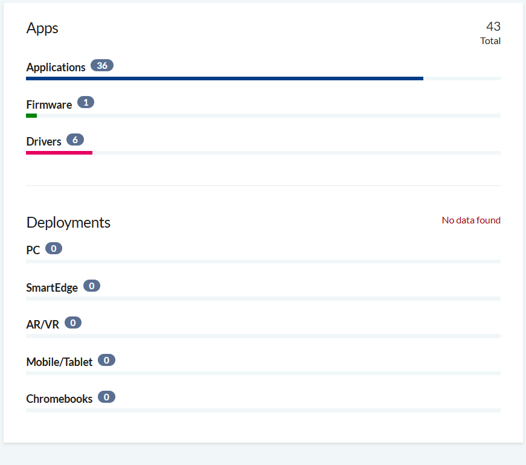The image size is (526, 465).
Task: Click the Drivers count badge showing 6
Action: pos(75,139)
